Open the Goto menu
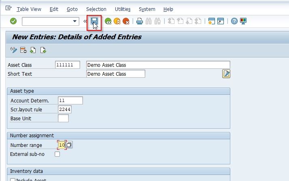Screen dimensions: 289x181 pyautogui.click(x=72, y=9)
